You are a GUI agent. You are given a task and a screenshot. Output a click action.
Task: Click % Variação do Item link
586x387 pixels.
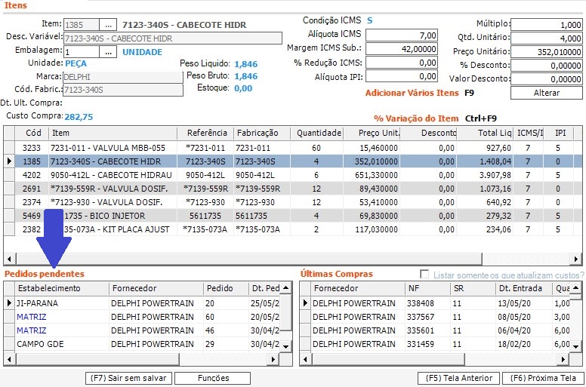[416, 118]
